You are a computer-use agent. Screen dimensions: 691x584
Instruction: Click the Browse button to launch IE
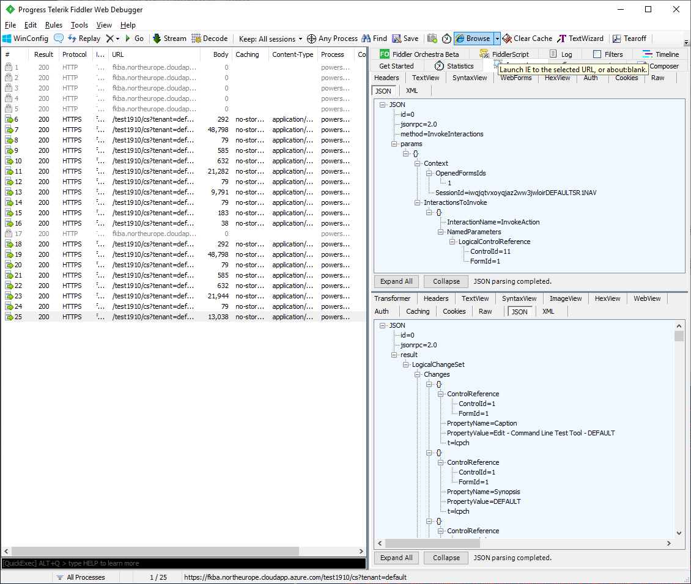click(474, 39)
